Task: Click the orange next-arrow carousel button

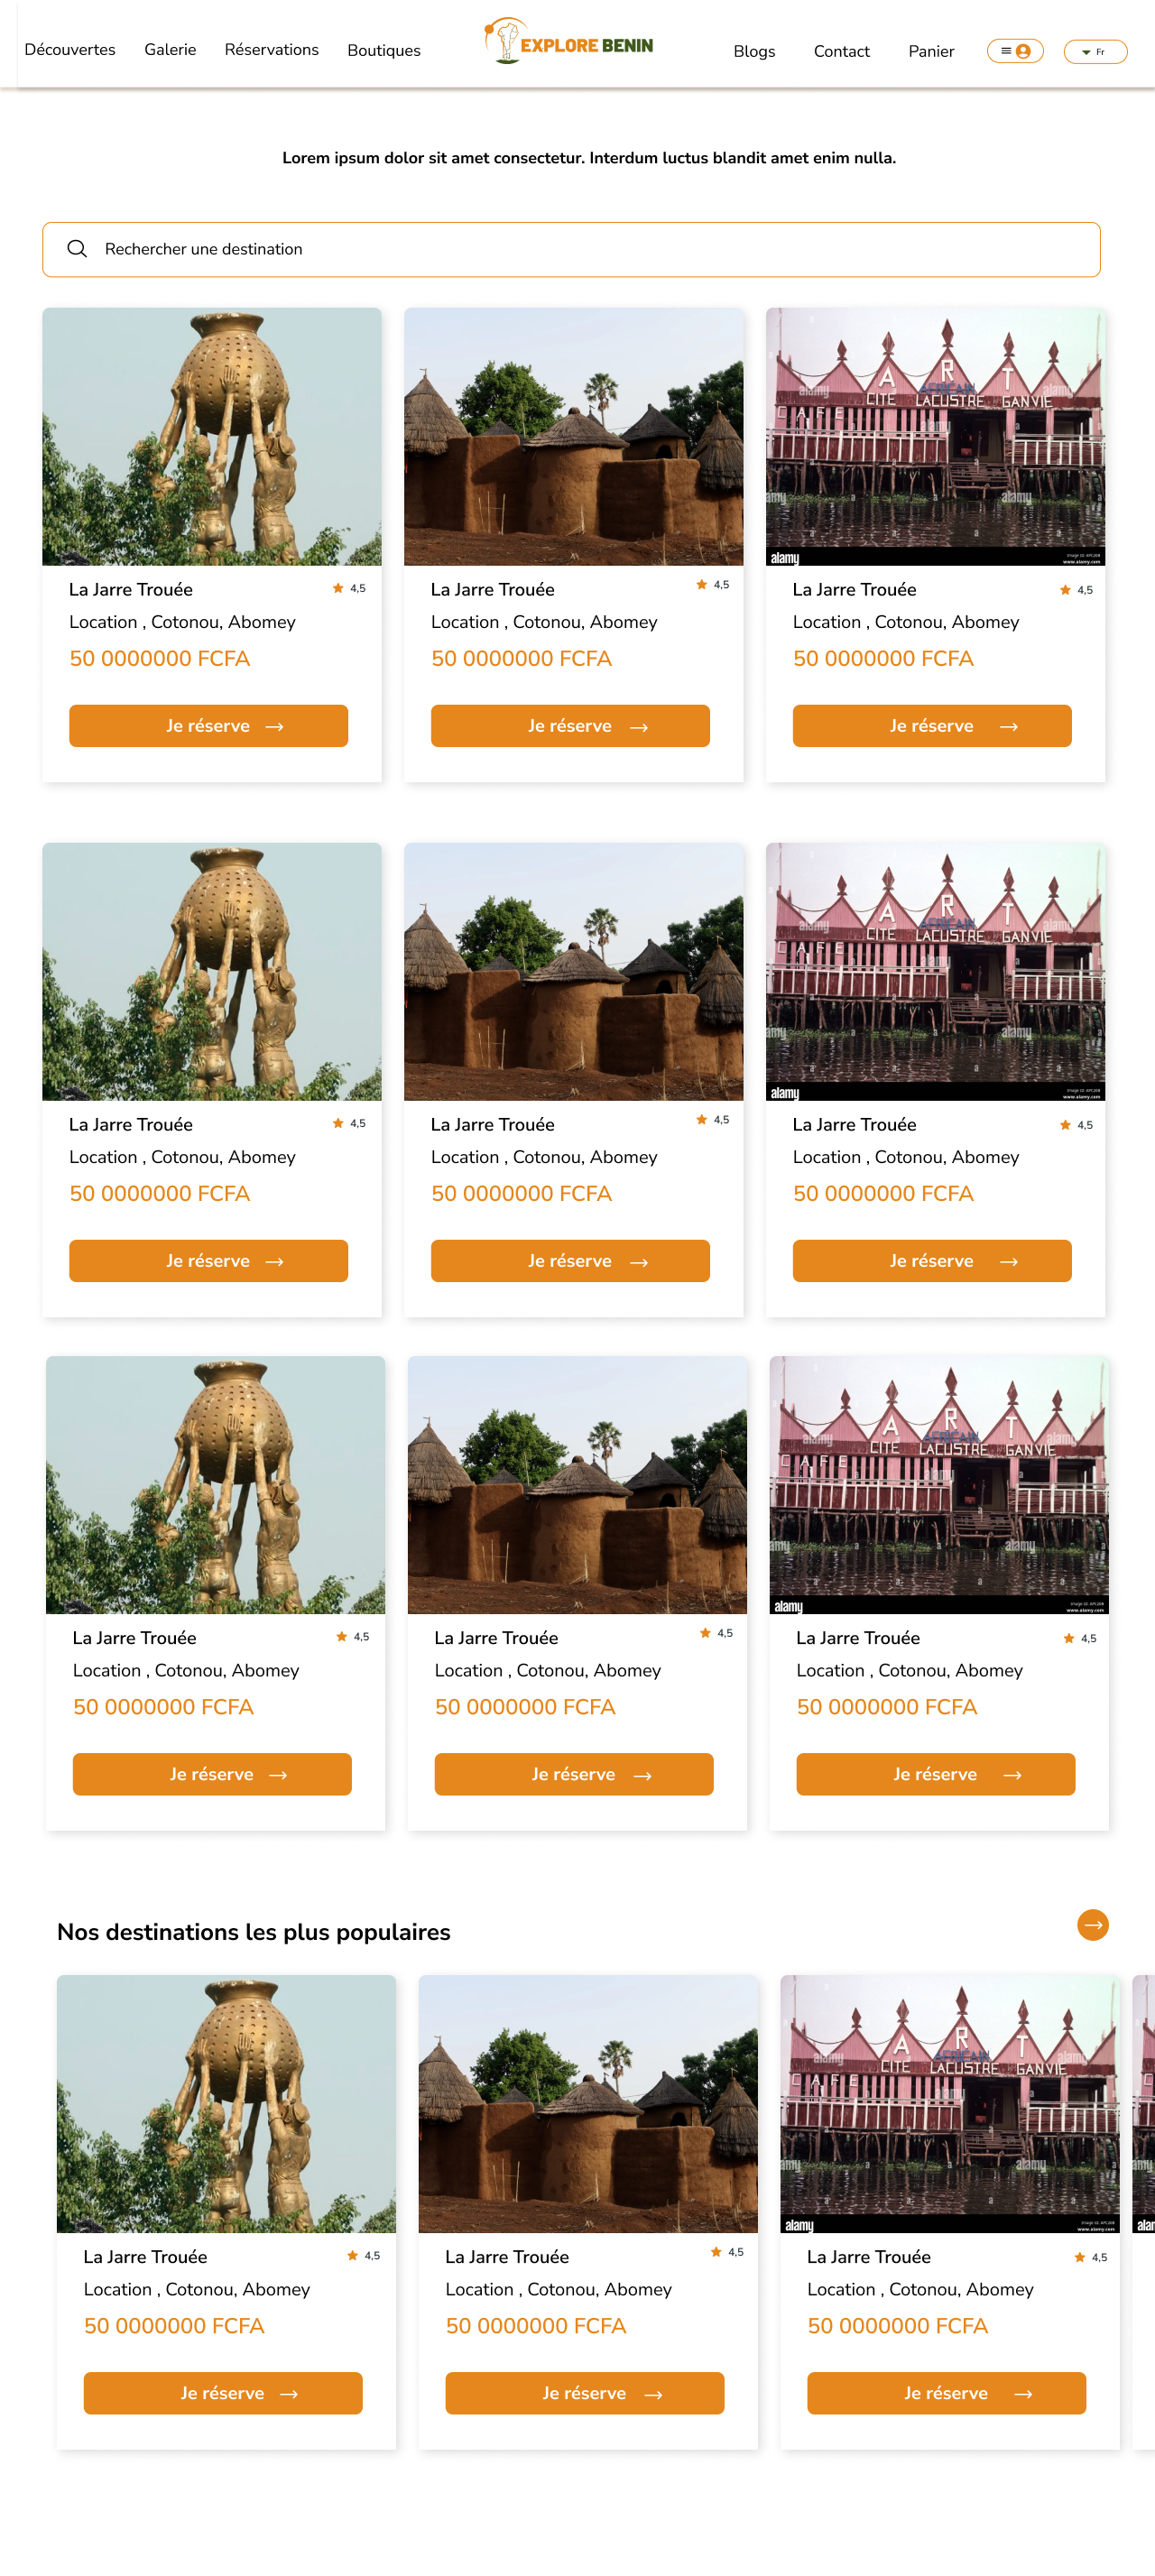Action: coord(1092,1925)
